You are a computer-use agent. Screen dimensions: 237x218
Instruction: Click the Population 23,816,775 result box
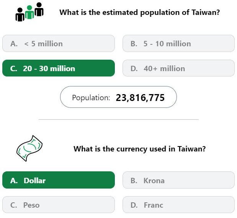pos(118,97)
